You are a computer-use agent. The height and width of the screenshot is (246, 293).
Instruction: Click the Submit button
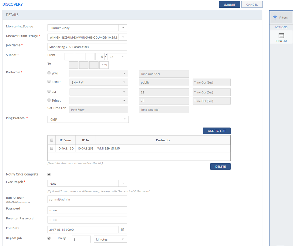coord(230,4)
